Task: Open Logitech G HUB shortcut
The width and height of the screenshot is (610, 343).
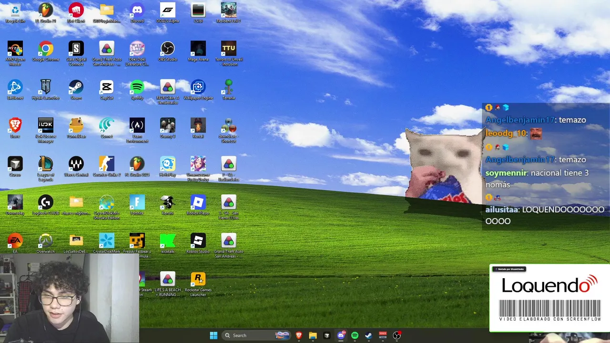Action: point(46,205)
